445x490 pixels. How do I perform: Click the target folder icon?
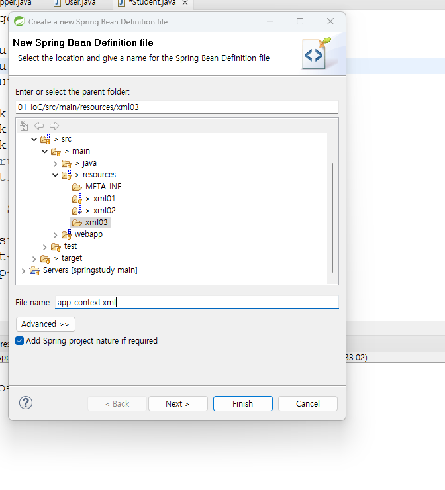pyautogui.click(x=45, y=258)
